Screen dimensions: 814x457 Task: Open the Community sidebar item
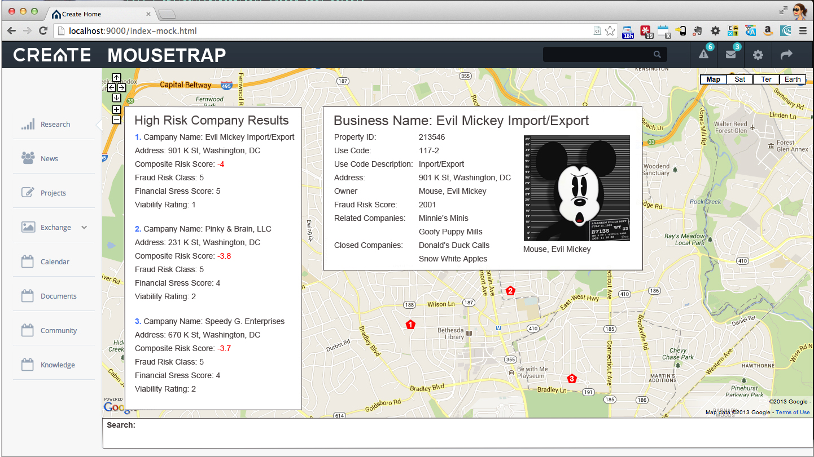click(54, 331)
